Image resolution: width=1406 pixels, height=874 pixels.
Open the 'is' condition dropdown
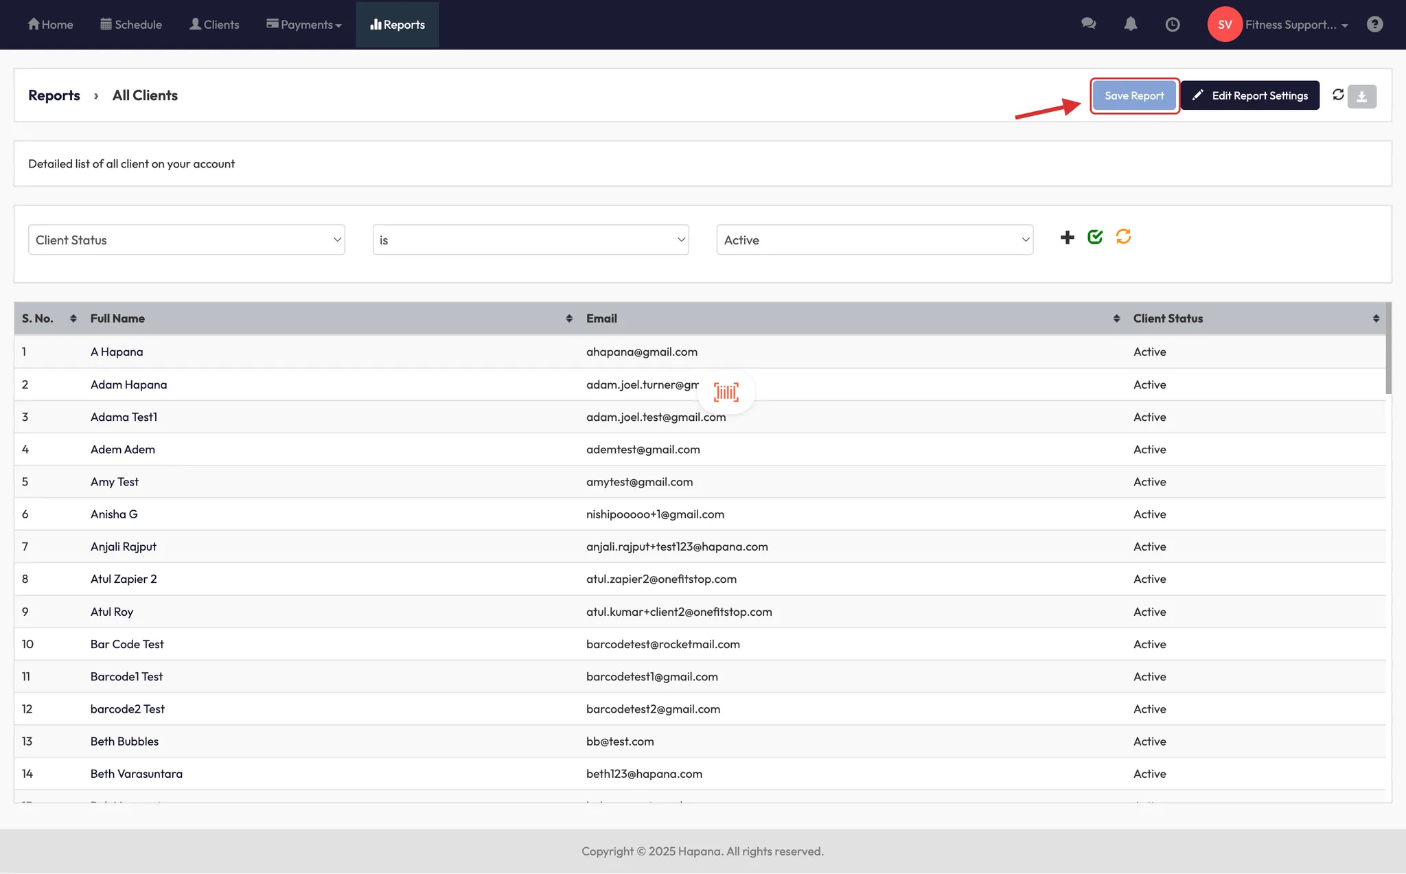pyautogui.click(x=530, y=240)
